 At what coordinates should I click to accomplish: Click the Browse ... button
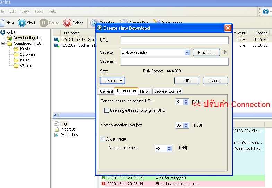click(206, 53)
